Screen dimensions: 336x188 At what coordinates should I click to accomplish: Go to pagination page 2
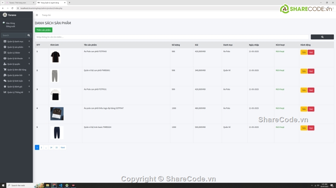pyautogui.click(x=41, y=148)
